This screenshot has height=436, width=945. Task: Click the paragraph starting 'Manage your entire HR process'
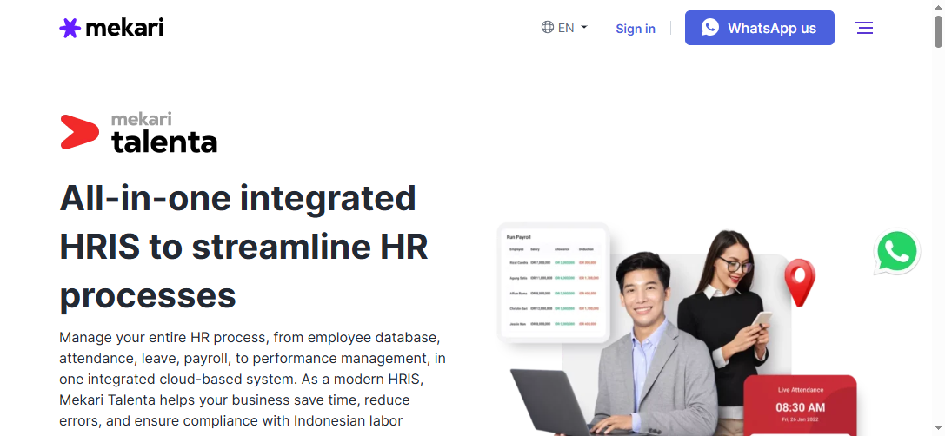[x=252, y=379]
